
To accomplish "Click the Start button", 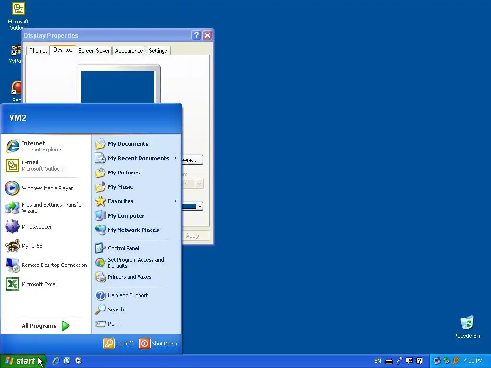I will 23,361.
